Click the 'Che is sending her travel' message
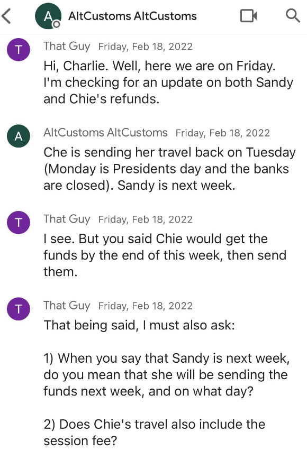Viewport: 307px width, 450px height. (169, 169)
